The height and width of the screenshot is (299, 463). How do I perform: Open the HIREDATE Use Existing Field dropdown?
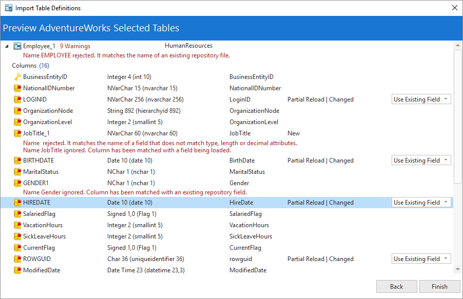[x=421, y=203]
